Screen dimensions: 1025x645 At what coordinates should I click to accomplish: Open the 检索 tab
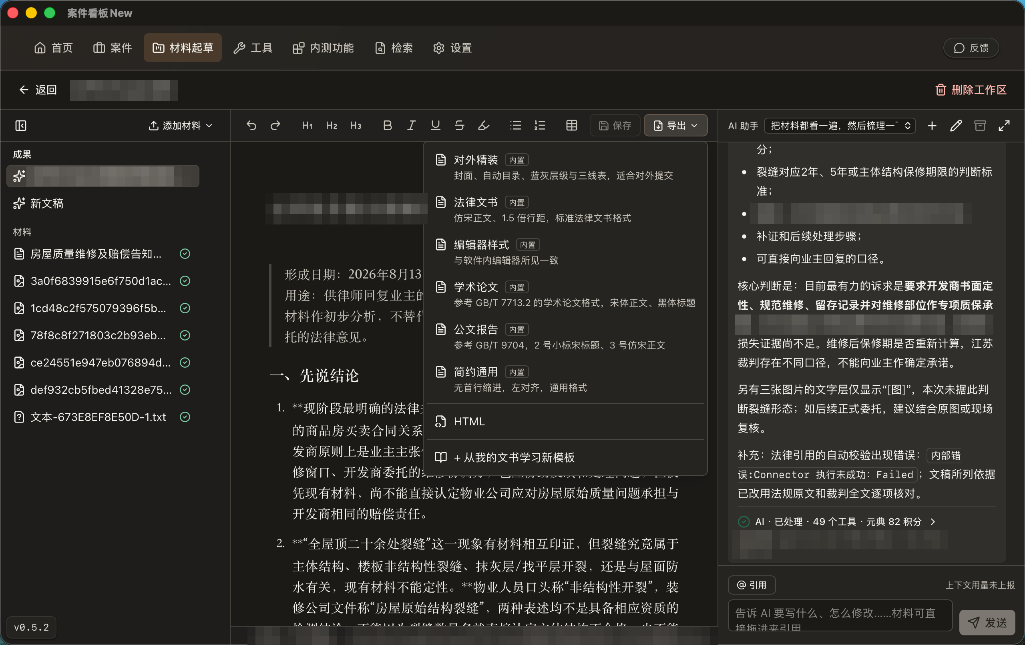pyautogui.click(x=394, y=48)
